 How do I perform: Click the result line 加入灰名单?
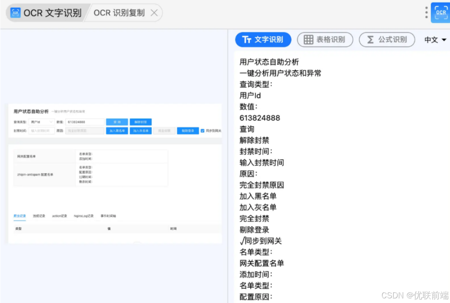258,207
